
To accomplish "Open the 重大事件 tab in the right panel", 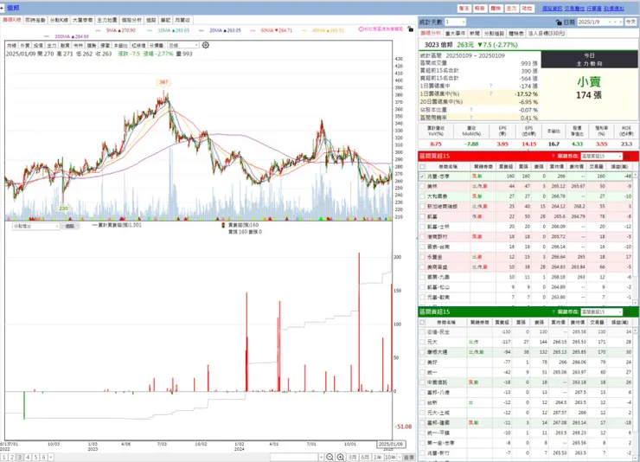I will (x=455, y=33).
